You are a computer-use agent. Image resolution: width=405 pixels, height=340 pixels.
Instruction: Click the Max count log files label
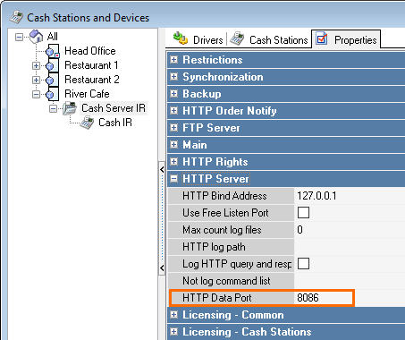tap(222, 230)
